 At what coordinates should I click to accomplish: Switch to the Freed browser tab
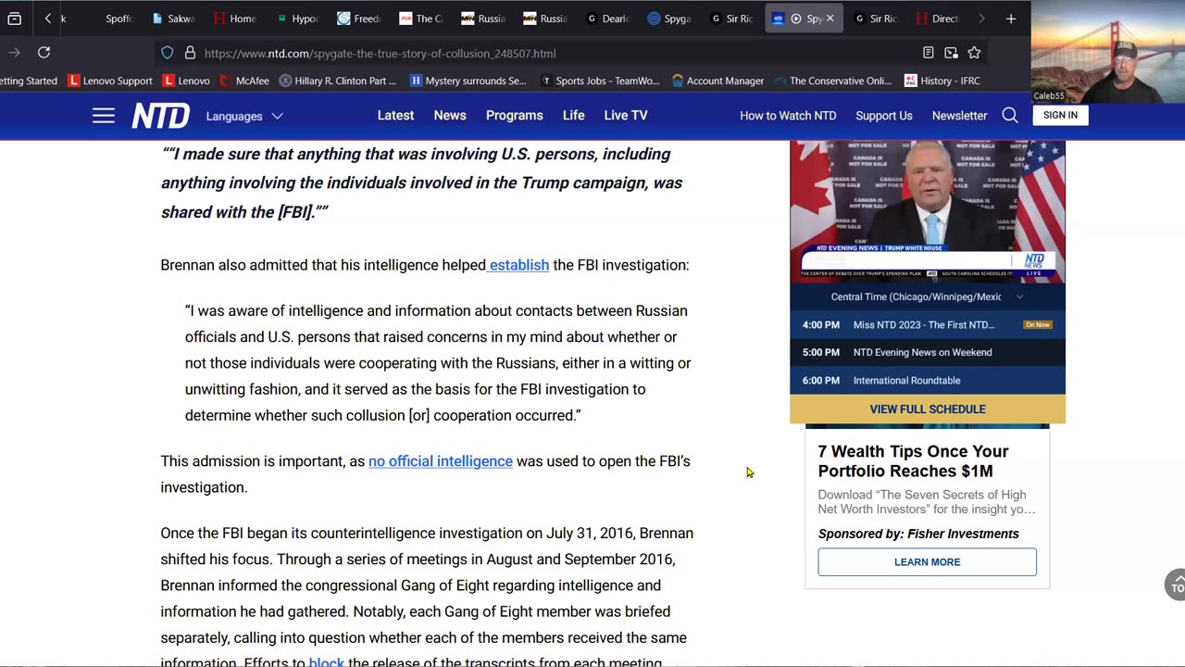click(x=358, y=19)
